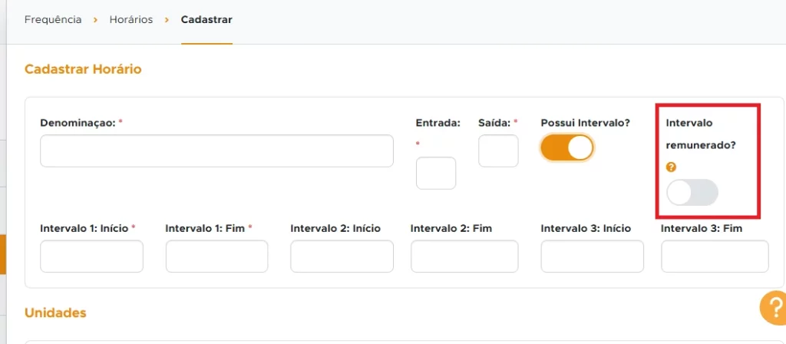Select the Cadastrar breadcrumb tab
Viewport: 786px width, 344px height.
(x=206, y=20)
